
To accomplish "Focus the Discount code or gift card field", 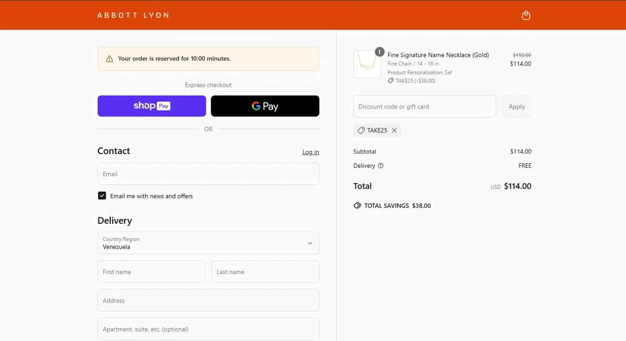I will (424, 106).
